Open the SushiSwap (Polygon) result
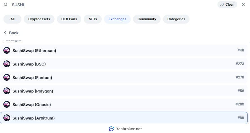The width and height of the screenshot is (250, 133). pos(124,91)
